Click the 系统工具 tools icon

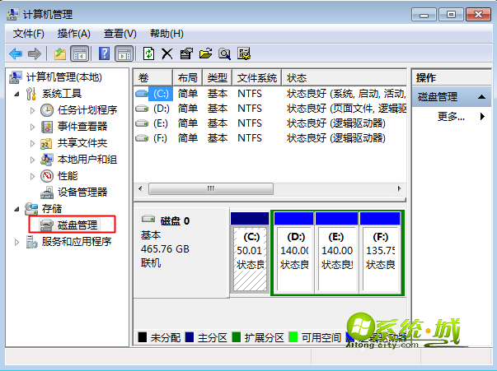tap(30, 94)
